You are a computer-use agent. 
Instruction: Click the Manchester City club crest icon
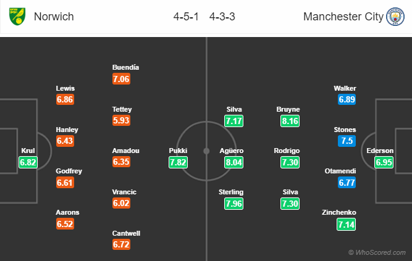coord(395,17)
